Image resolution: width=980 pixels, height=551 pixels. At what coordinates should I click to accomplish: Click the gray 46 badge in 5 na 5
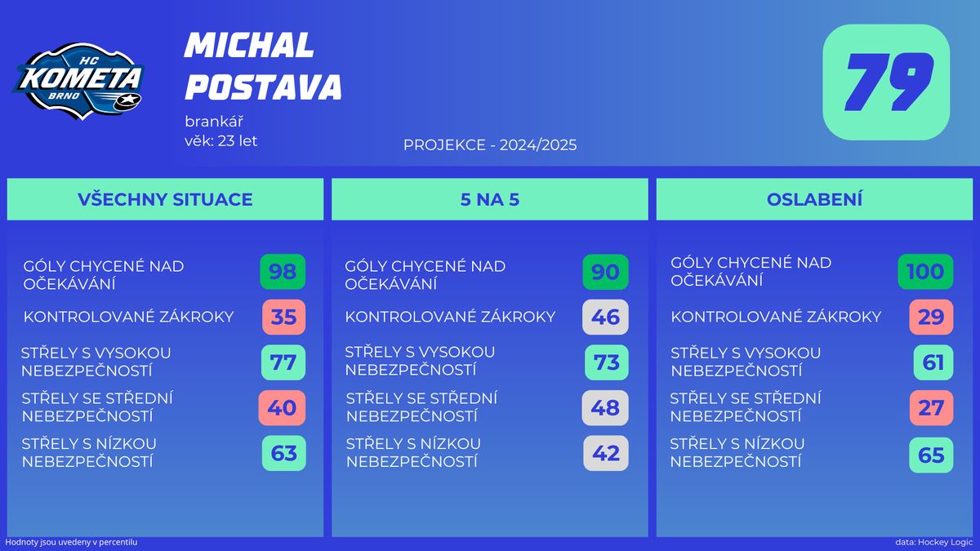606,317
